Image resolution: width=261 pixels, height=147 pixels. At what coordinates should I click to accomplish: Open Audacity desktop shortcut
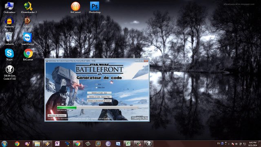click(x=9, y=22)
